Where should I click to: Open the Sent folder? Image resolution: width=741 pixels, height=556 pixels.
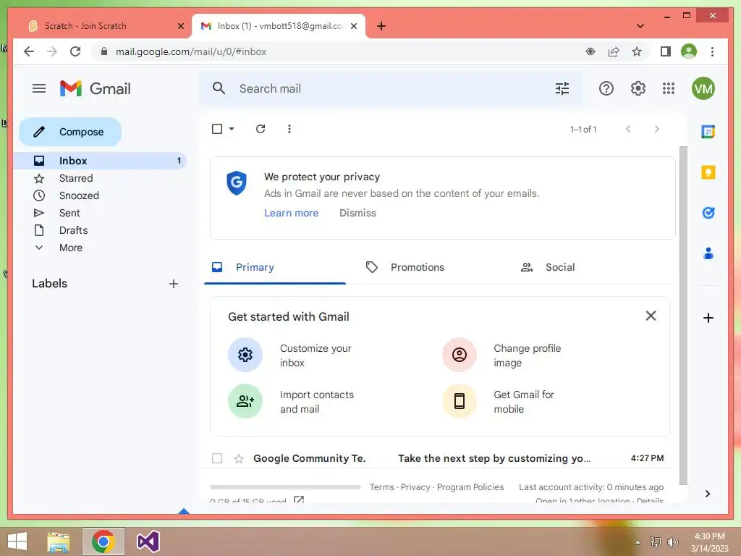tap(101, 214)
